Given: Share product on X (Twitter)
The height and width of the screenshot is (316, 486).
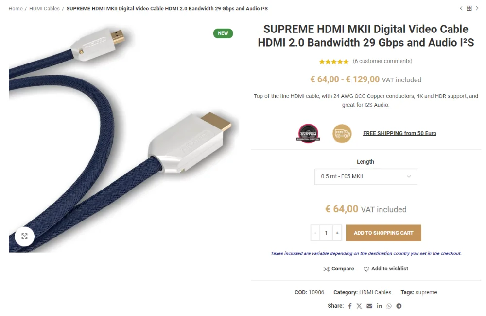Looking at the screenshot, I should pos(359,306).
